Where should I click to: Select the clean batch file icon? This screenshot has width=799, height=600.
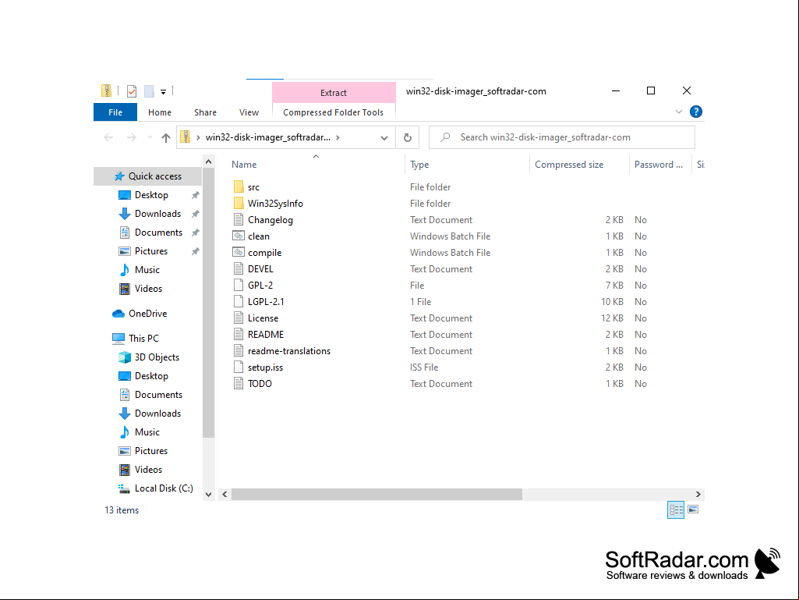click(239, 236)
